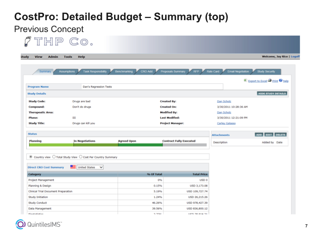The image size is (317, 237).
Task: Click the printer icon
Action: 270,80
